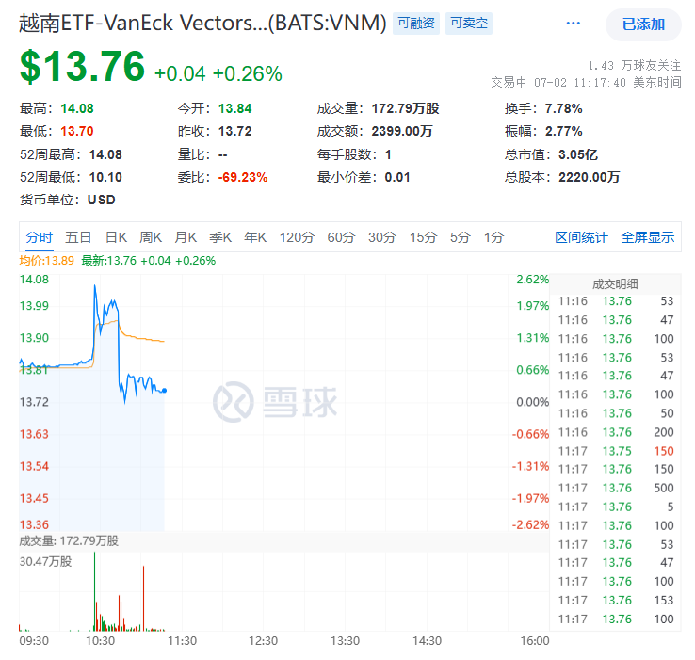Screen dimensions: 695x660
Task: Click the 11:30 time axis label
Action: [x=182, y=641]
